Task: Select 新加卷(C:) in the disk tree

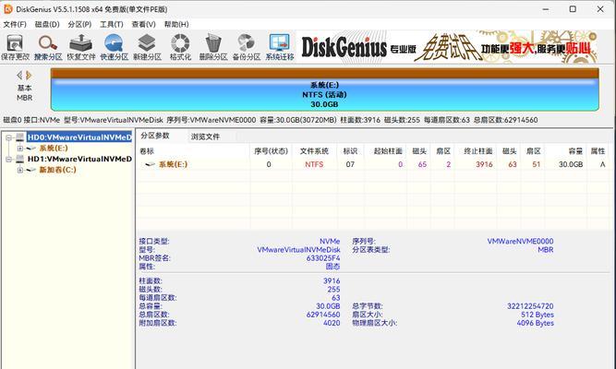Action: pos(58,170)
